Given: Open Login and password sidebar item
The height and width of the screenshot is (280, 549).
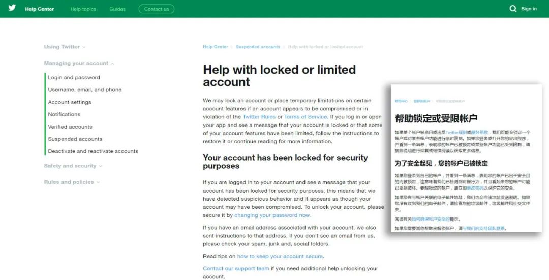Looking at the screenshot, I should 74,78.
